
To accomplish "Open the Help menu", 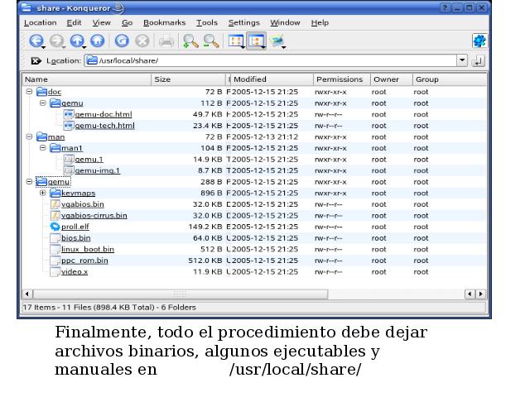I will click(x=320, y=22).
